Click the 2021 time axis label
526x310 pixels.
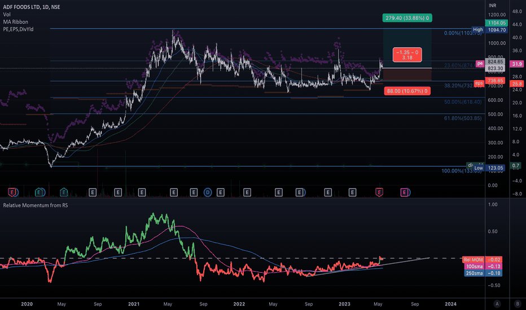[x=134, y=304]
